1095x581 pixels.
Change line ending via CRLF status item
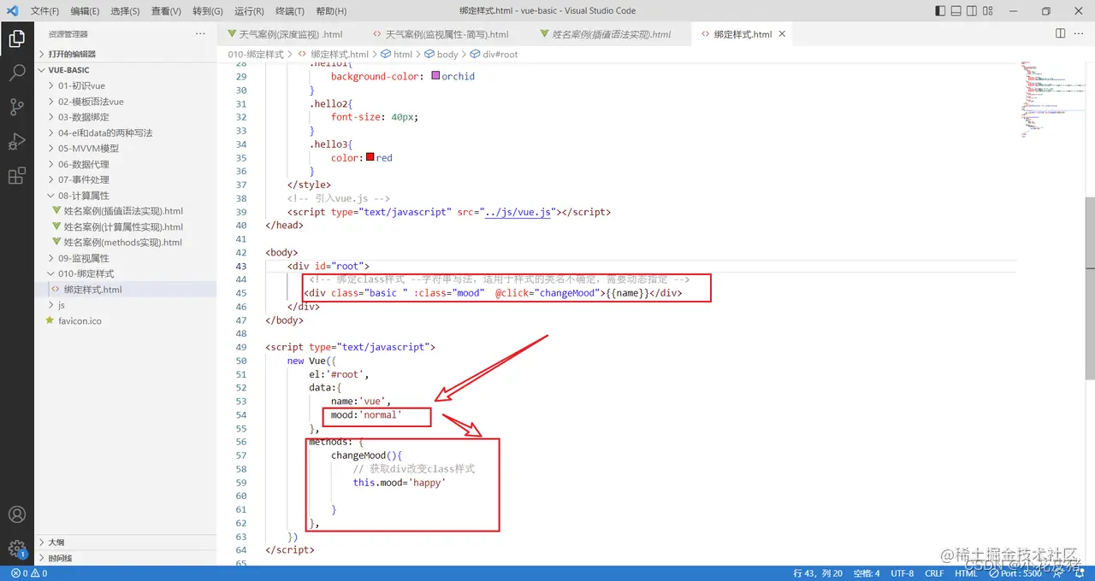934,573
